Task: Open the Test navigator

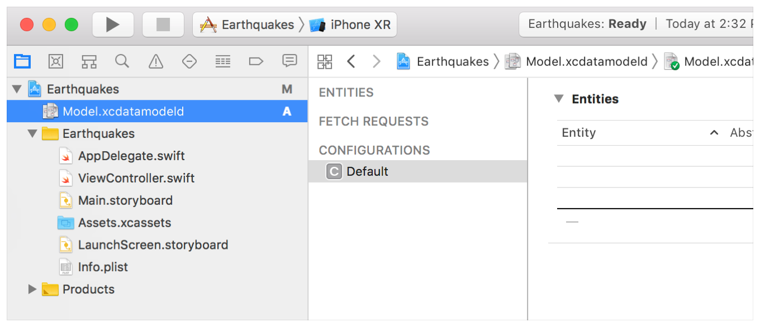Action: (x=189, y=61)
